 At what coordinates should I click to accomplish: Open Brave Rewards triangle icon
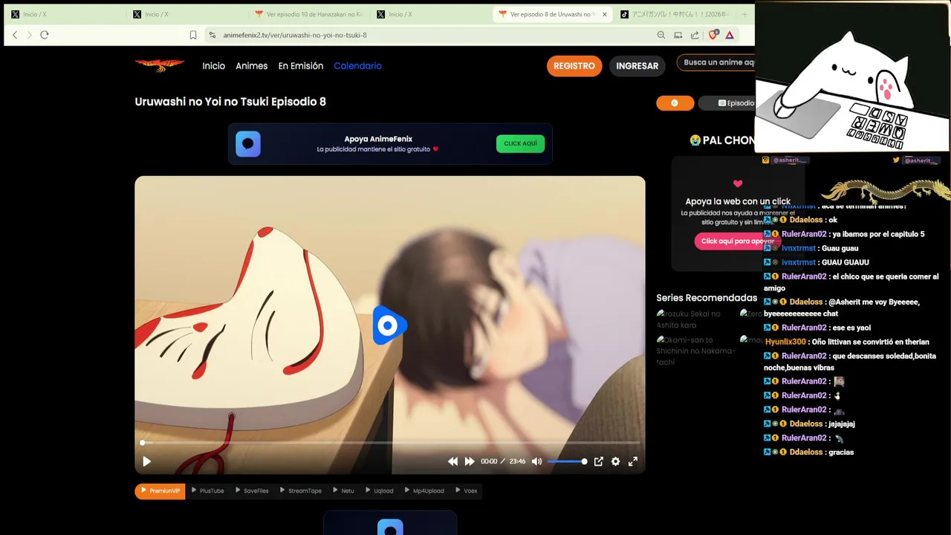pos(730,35)
